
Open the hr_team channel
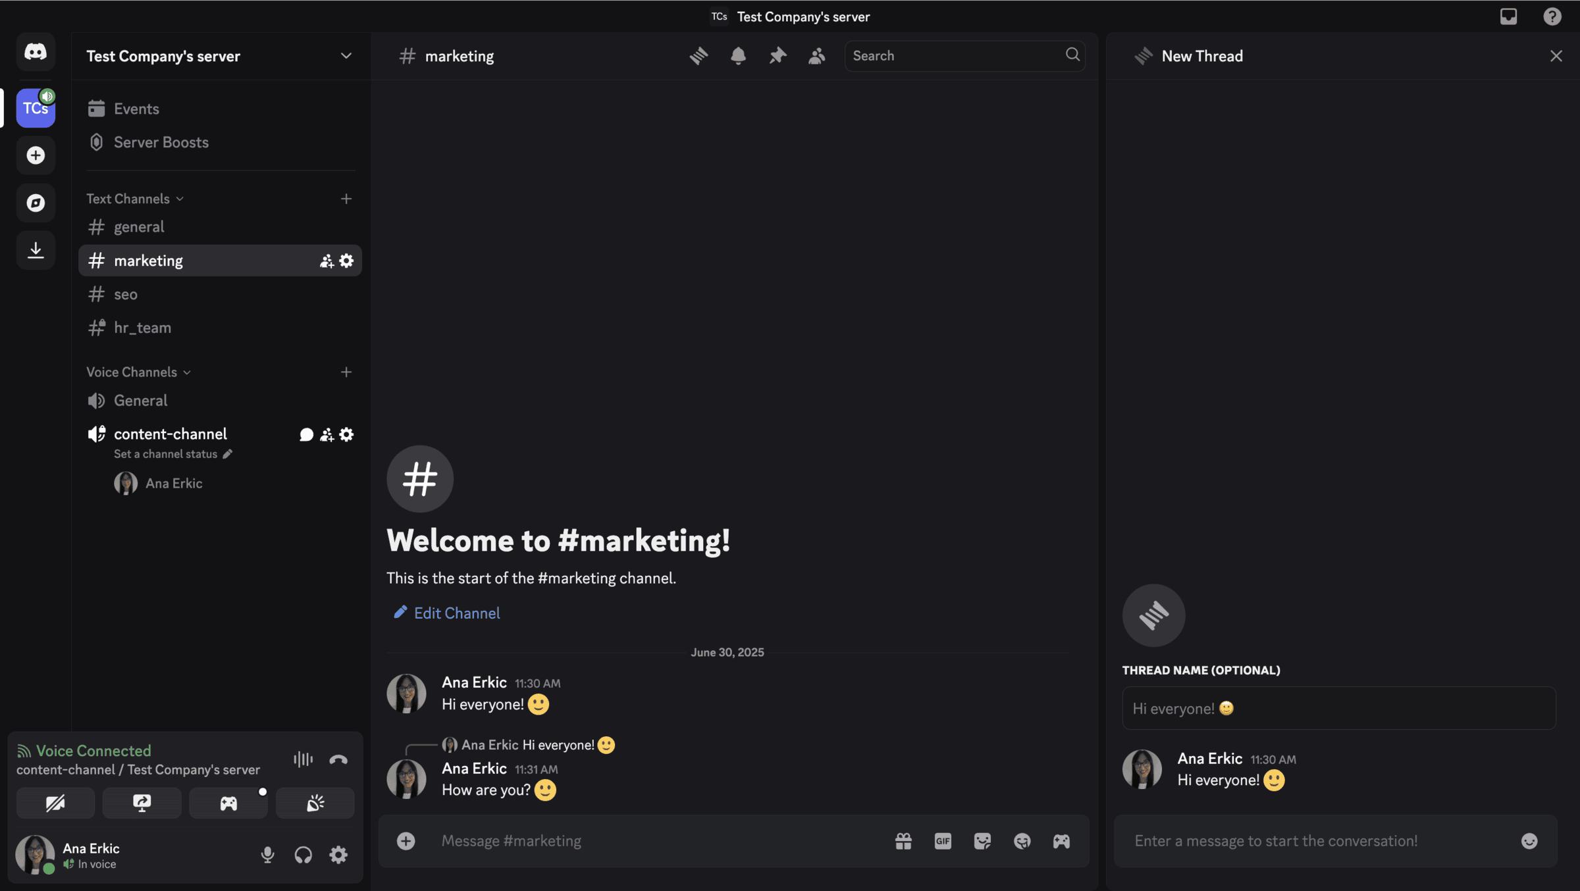point(220,328)
